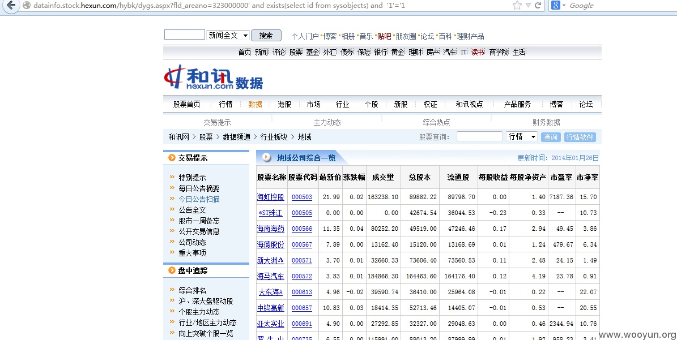Click the 个人门户 top link

305,36
